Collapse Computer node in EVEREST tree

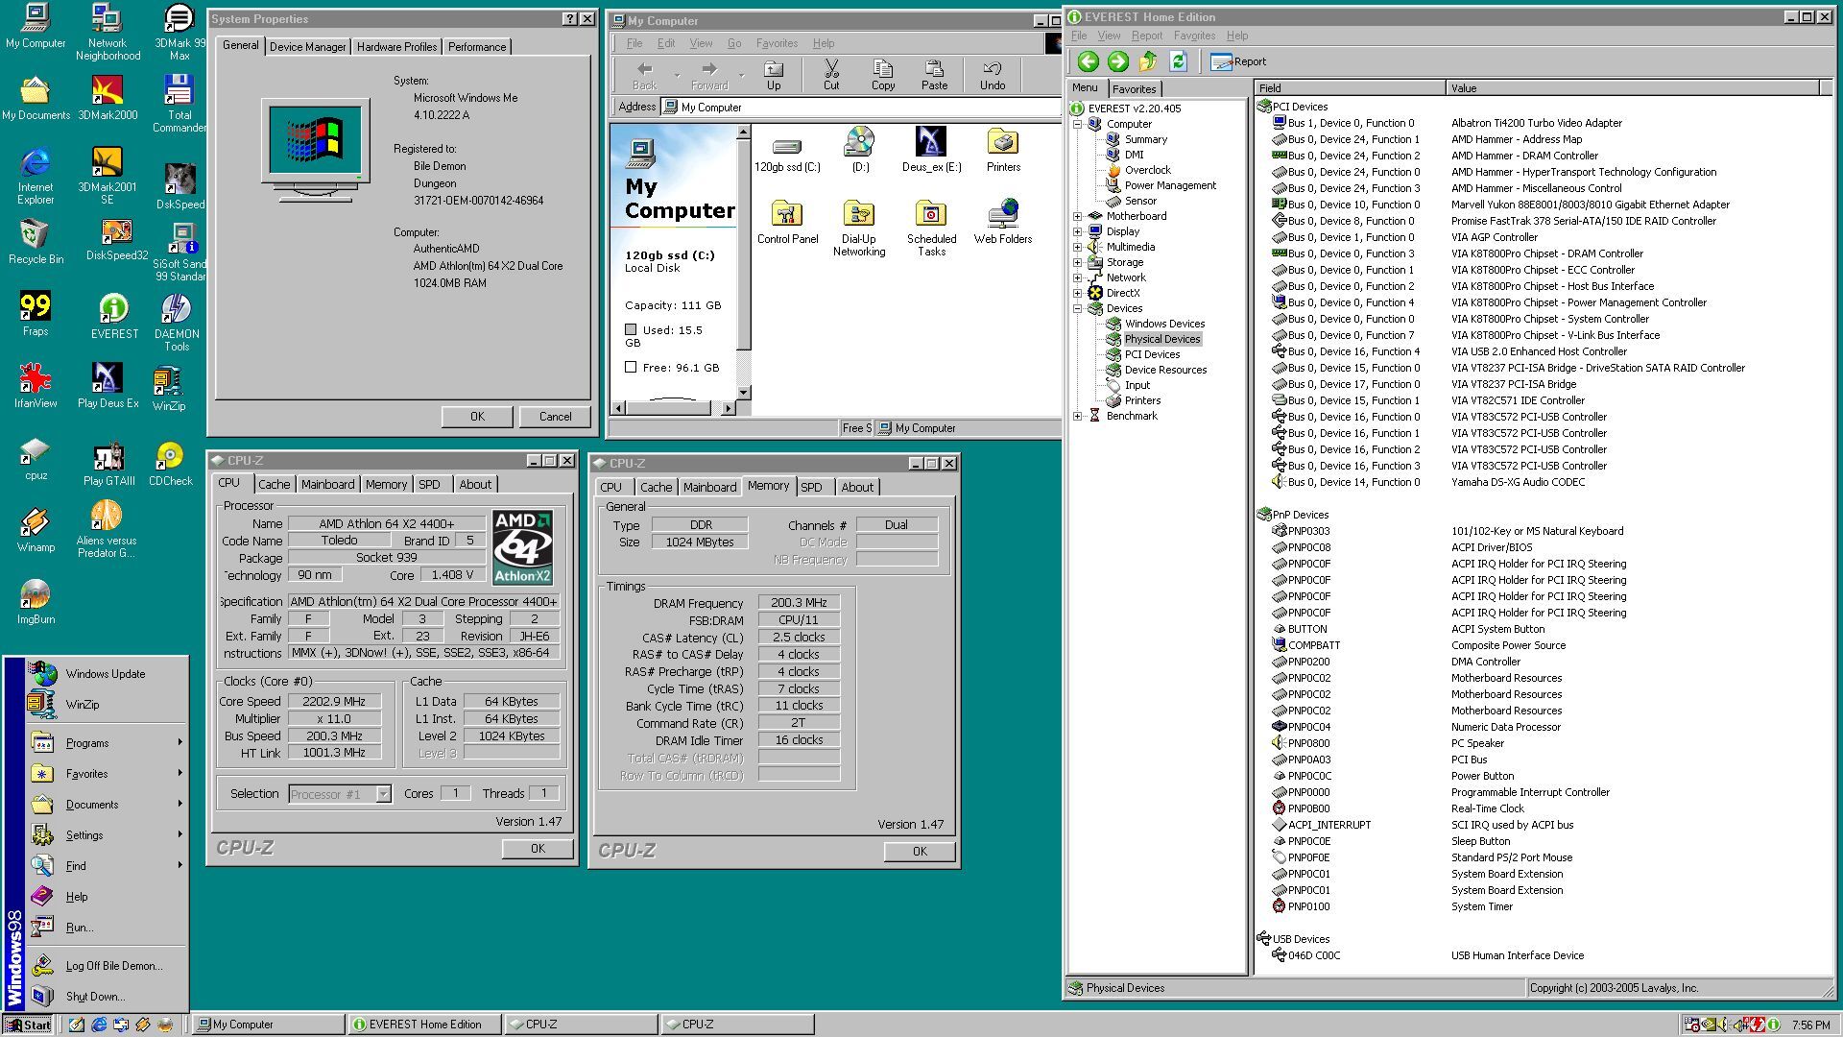coord(1078,124)
